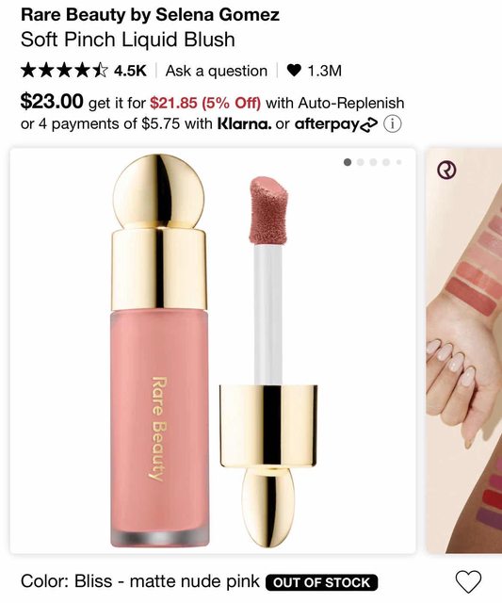
Task: Click the star rating icons
Action: pyautogui.click(x=64, y=71)
